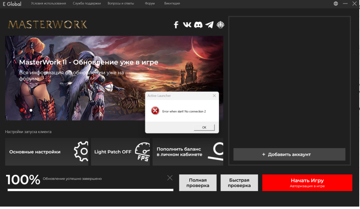Open the Discord server icon
360x209 pixels.
point(198,25)
